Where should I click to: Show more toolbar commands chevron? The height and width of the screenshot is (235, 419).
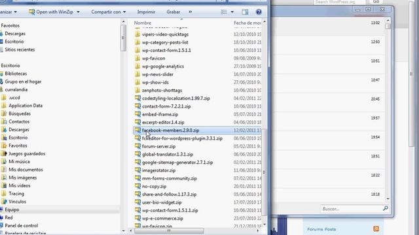tap(191, 12)
